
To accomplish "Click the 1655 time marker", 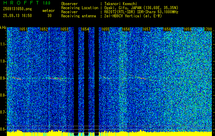I will (105, 29).
